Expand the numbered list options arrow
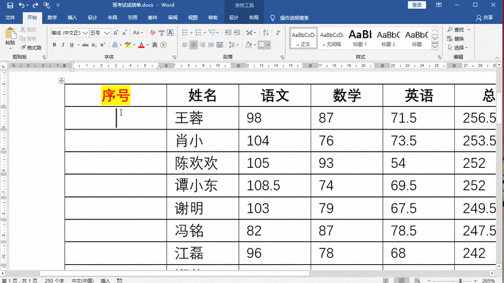The width and height of the screenshot is (504, 283). pyautogui.click(x=205, y=33)
